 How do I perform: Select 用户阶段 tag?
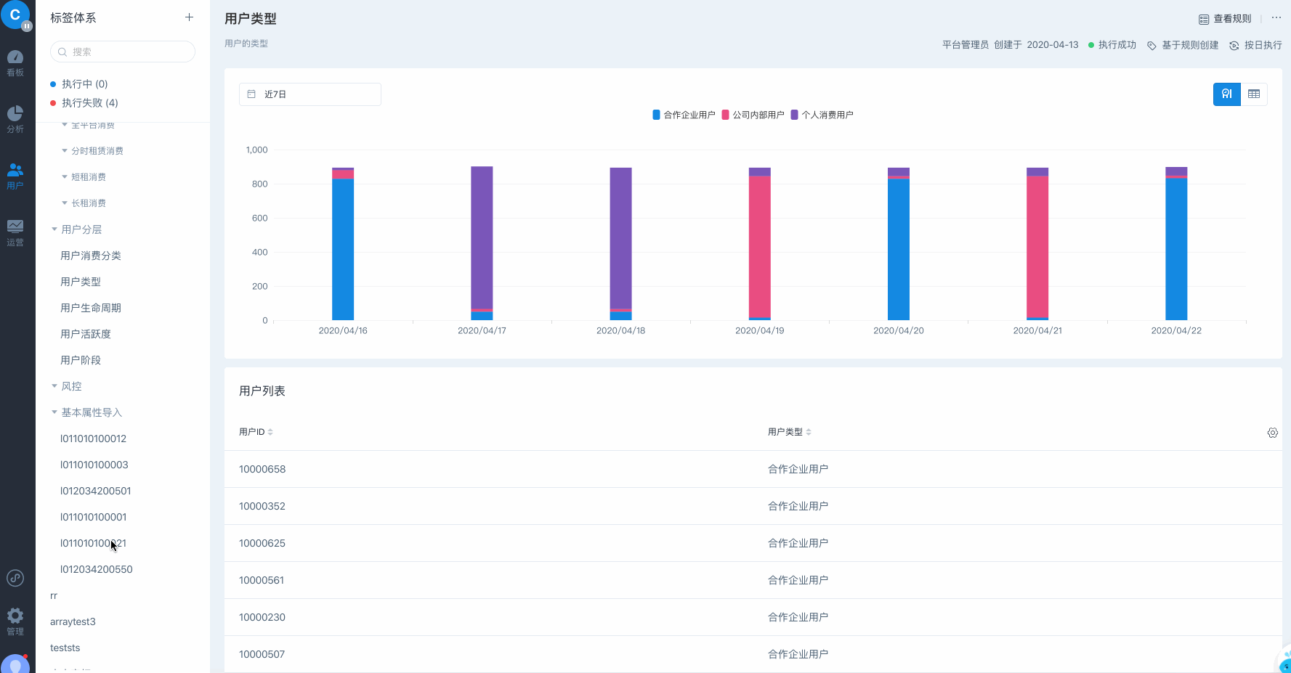[x=81, y=360]
